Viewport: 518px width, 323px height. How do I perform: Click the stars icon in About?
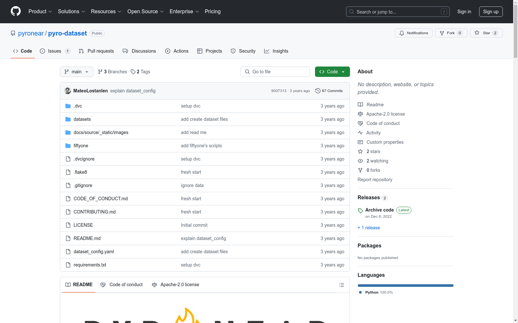360,151
